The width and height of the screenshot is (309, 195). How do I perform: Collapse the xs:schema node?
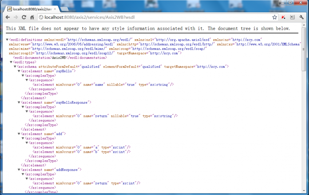pyautogui.click(x=15, y=67)
